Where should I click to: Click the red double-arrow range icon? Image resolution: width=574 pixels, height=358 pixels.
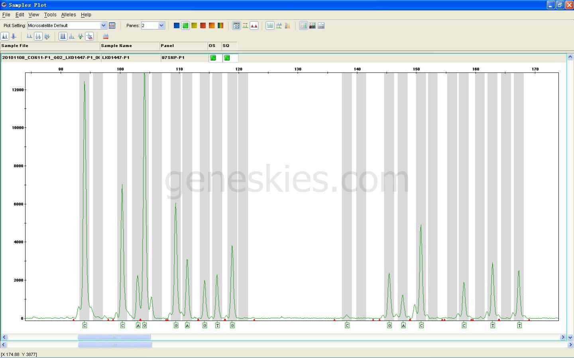coord(106,36)
